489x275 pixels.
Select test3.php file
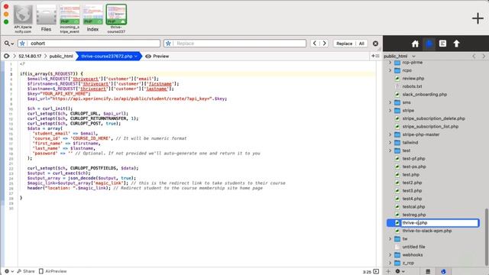tap(412, 191)
